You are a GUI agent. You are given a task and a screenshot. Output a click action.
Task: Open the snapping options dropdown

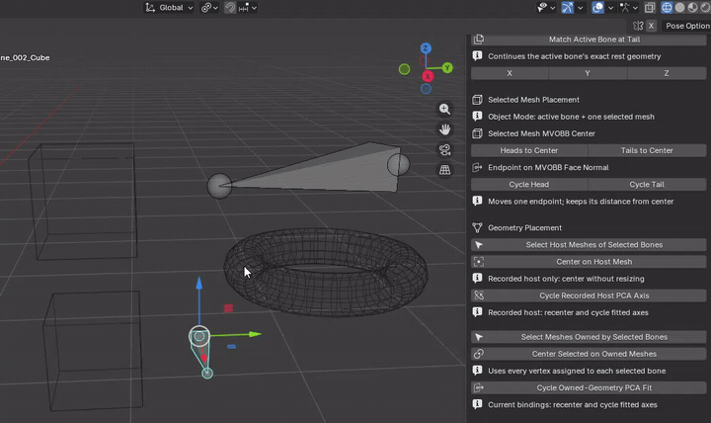(248, 8)
